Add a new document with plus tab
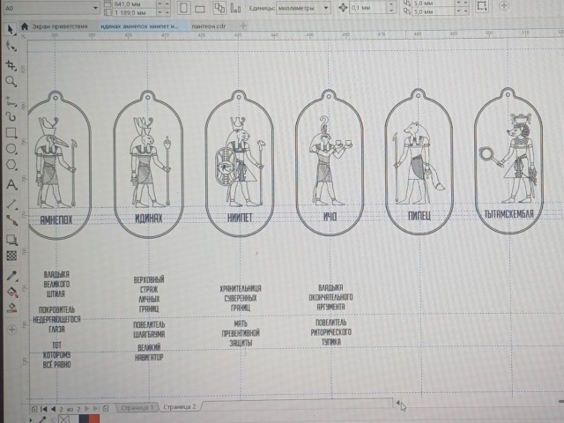The image size is (564, 423). point(243,26)
